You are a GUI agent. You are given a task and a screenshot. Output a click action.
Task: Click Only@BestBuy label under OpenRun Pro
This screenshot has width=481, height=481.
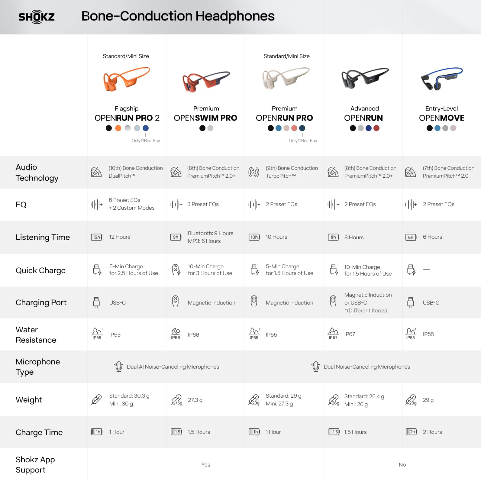pyautogui.click(x=303, y=140)
